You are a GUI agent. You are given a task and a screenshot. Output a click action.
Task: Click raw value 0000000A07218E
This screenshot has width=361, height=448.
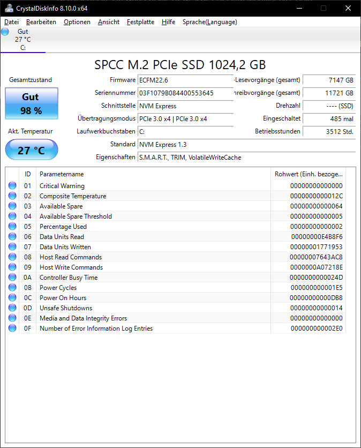(x=317, y=267)
